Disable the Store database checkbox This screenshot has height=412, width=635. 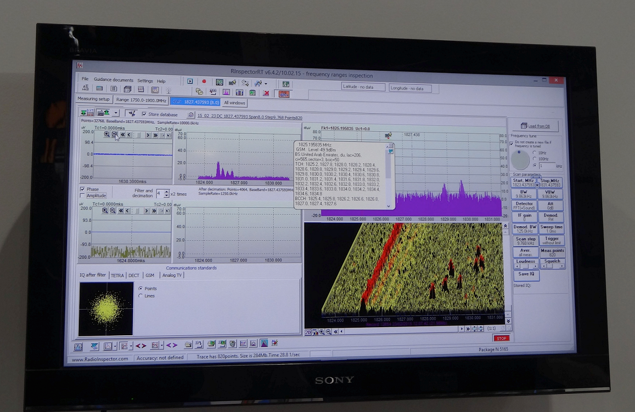pos(144,114)
